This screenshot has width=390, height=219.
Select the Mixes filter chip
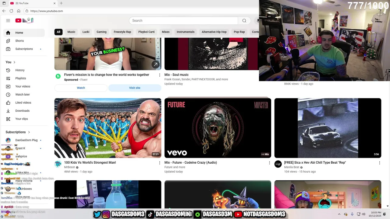(166, 32)
